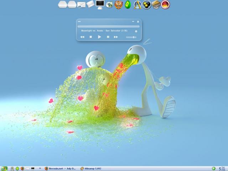
Task: Launch the black monitor computer dock icon
Action: (x=100, y=5)
